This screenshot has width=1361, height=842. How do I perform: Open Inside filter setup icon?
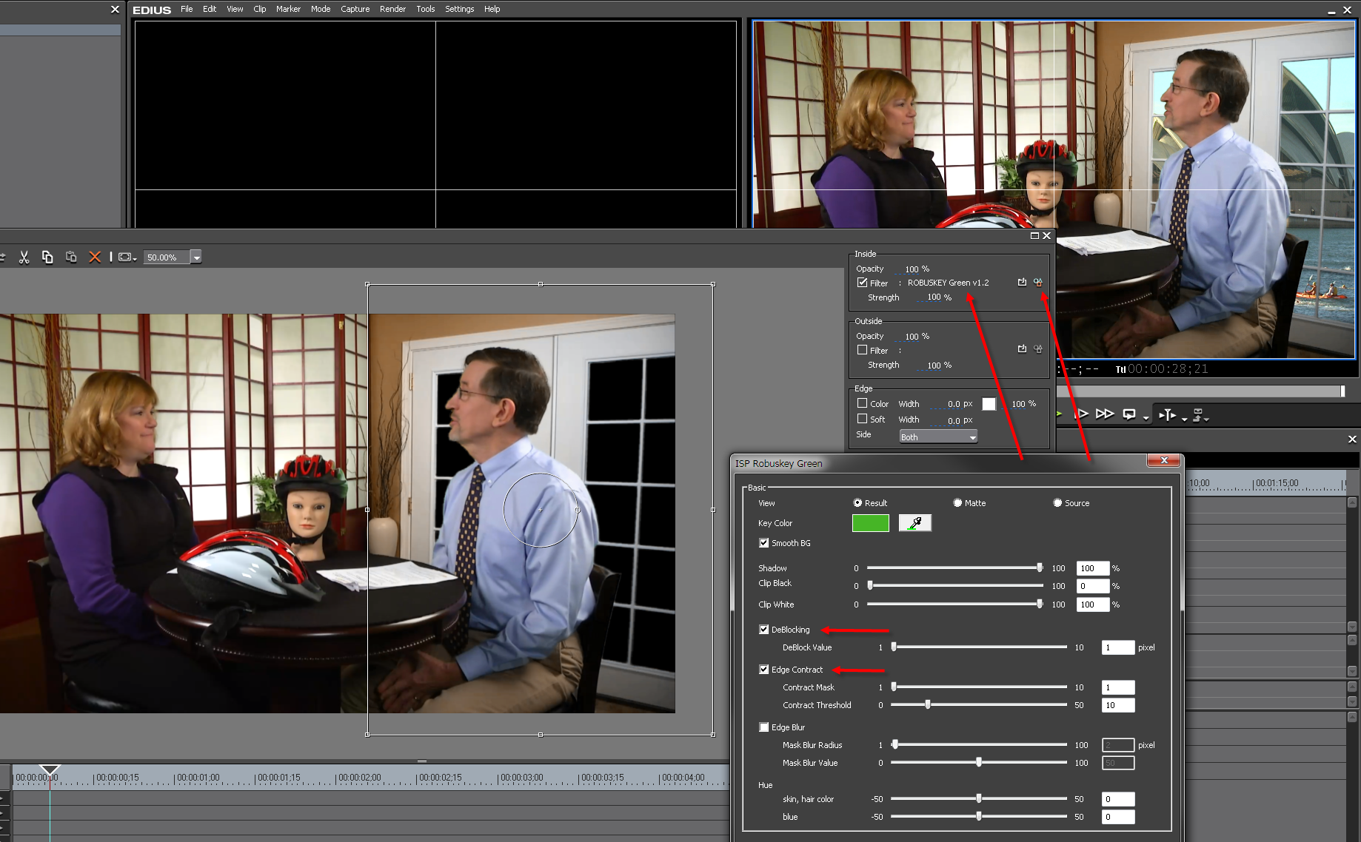coord(1038,283)
